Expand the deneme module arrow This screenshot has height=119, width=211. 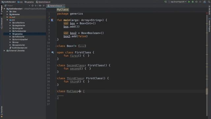[x=7, y=15]
